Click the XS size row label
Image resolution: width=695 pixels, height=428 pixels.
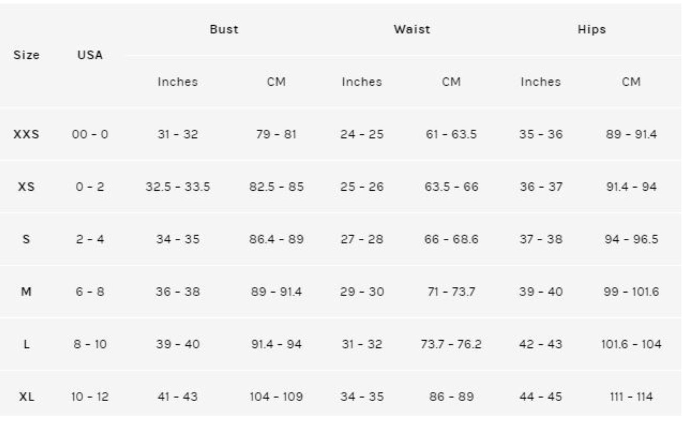(x=26, y=187)
